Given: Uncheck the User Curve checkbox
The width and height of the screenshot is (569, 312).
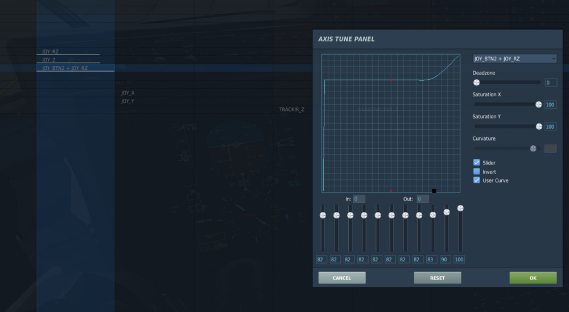Looking at the screenshot, I should (x=476, y=180).
